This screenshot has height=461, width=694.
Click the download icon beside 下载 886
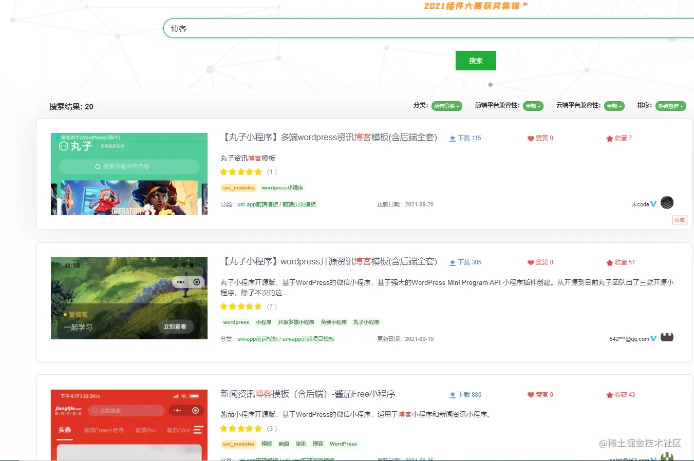point(453,395)
